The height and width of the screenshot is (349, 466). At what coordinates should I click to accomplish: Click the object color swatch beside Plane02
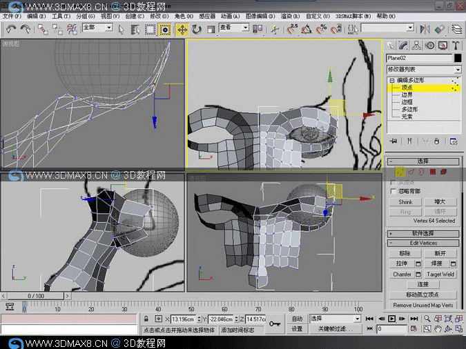457,59
